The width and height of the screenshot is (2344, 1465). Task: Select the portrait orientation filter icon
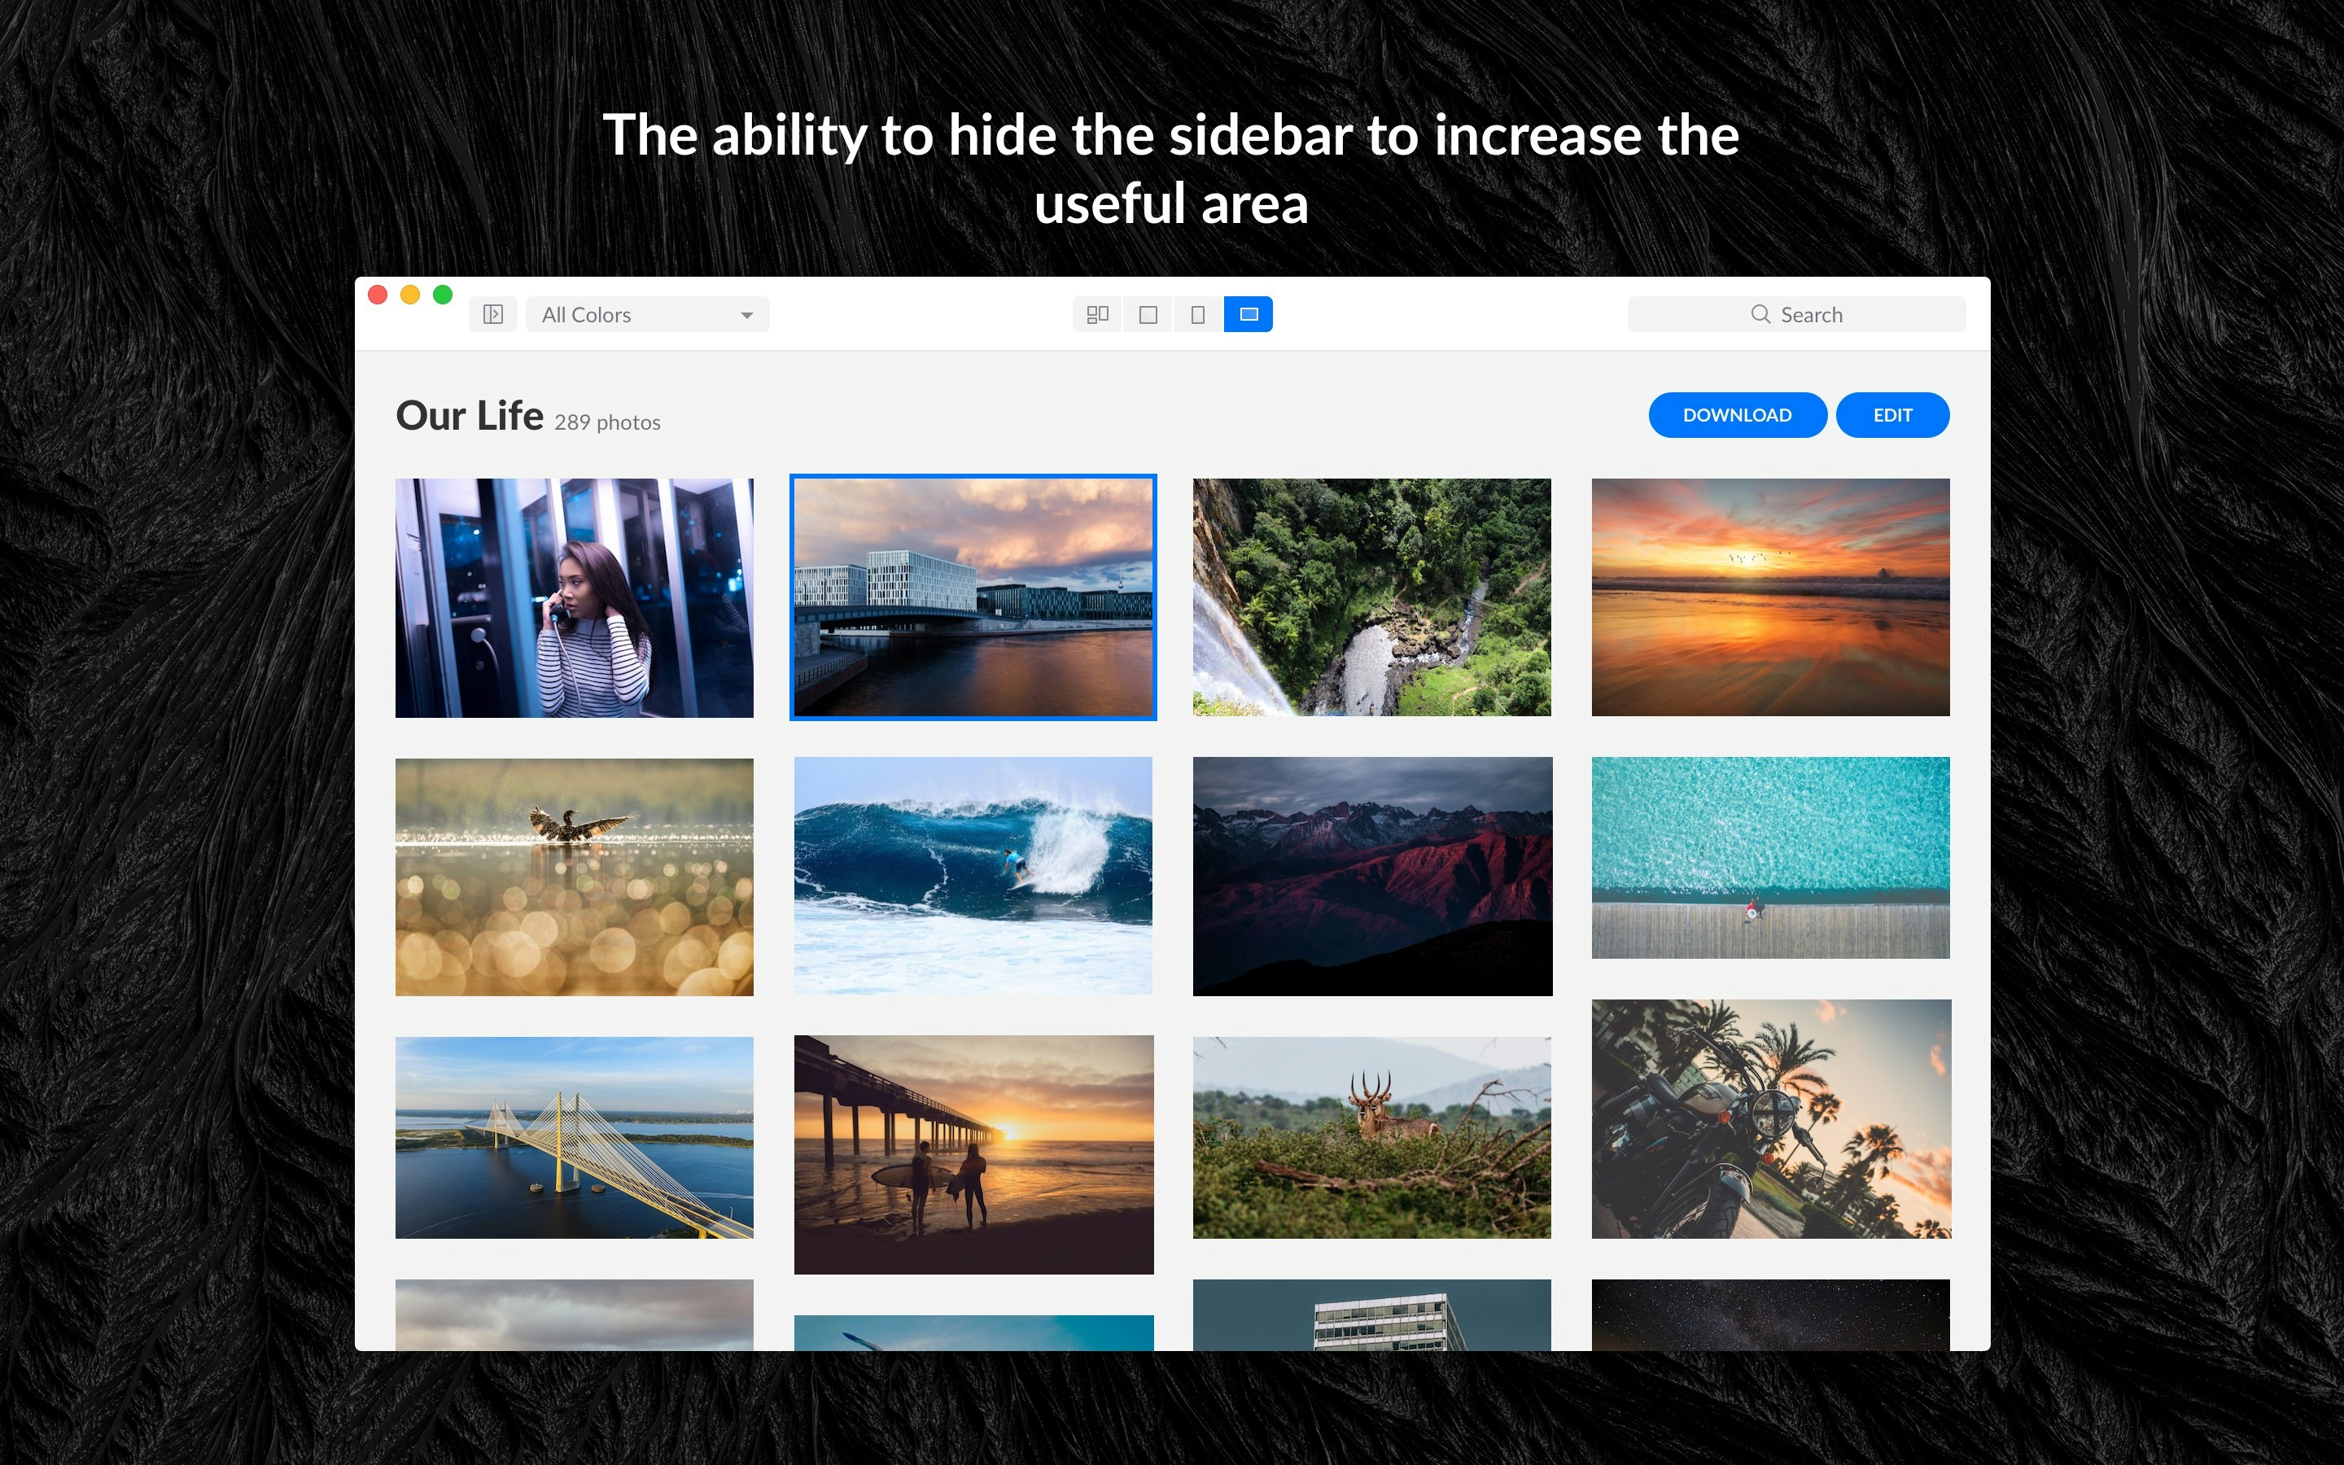(x=1198, y=314)
